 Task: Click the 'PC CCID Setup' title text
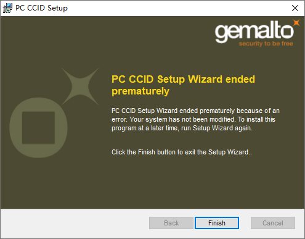tap(41, 8)
